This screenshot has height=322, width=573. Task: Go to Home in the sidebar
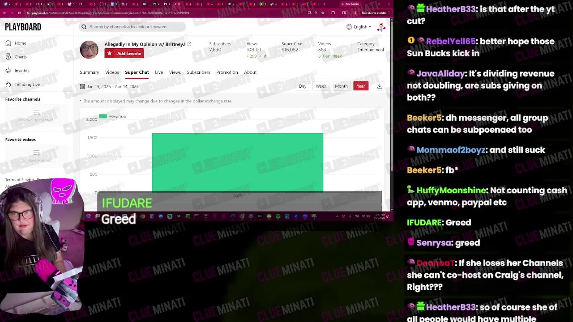[20, 43]
